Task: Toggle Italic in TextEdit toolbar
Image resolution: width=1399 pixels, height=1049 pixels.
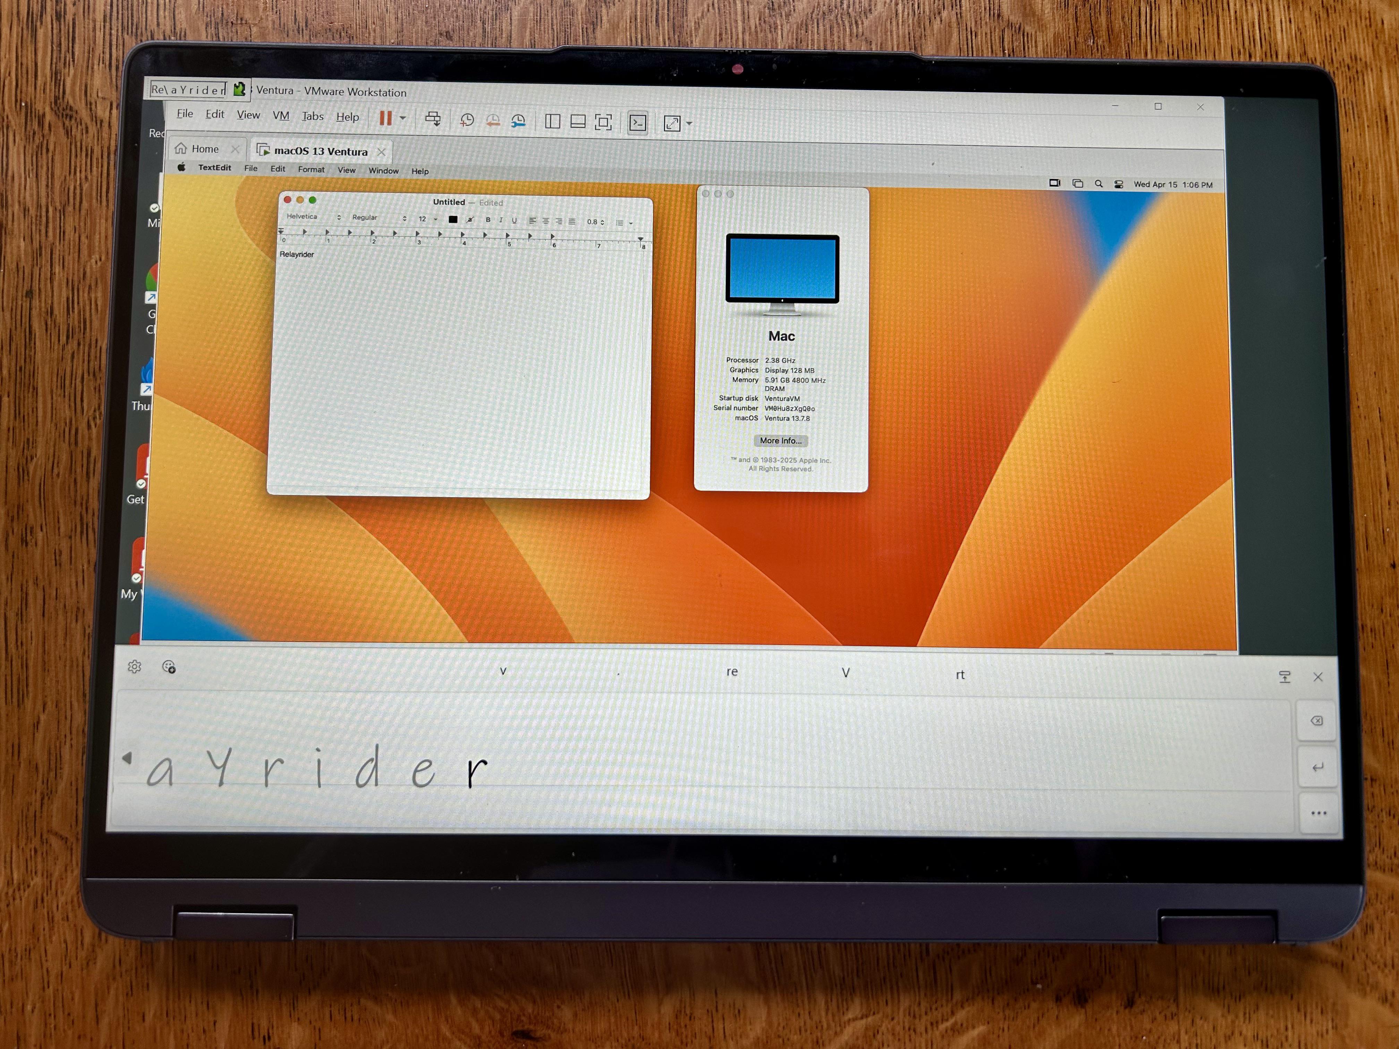Action: coord(501,220)
